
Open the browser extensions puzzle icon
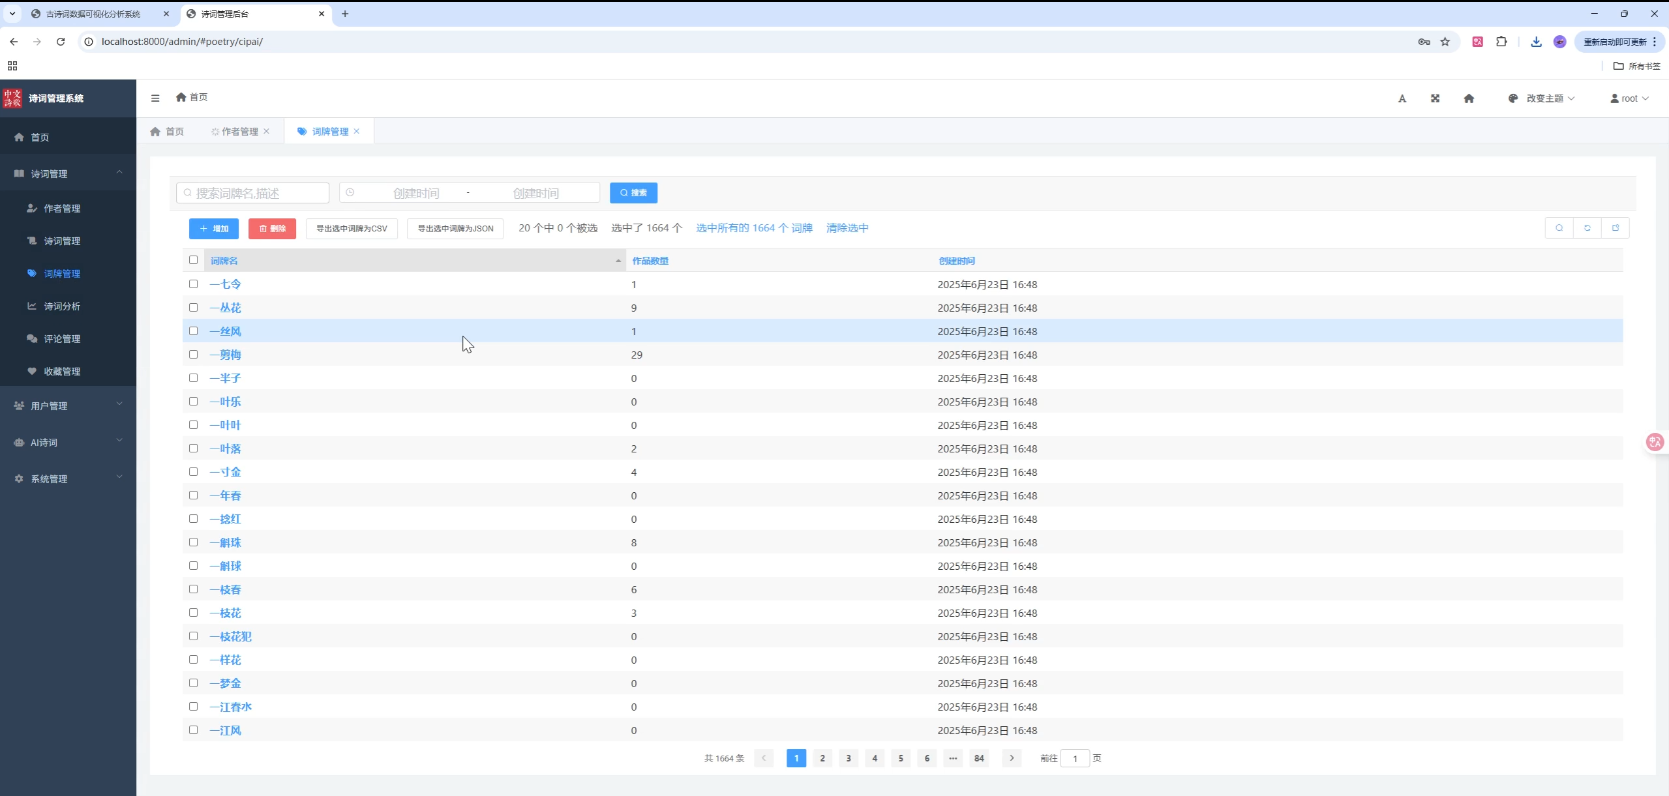click(1501, 42)
